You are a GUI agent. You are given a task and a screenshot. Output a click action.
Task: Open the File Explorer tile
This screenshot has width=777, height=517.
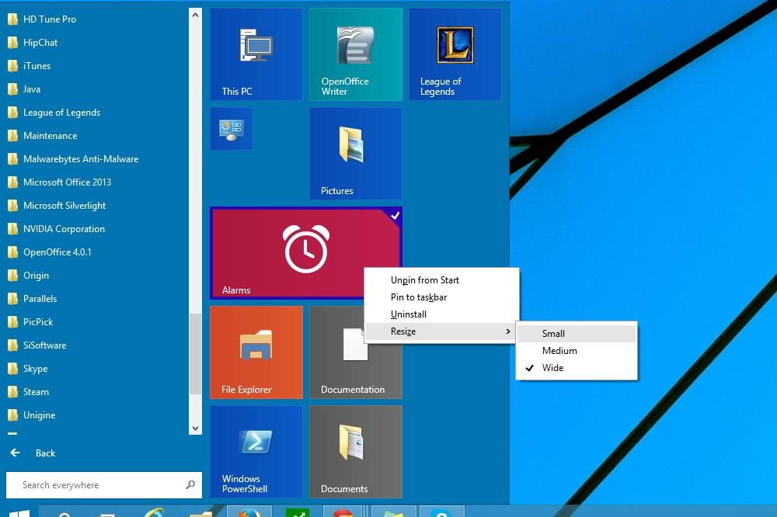coord(256,352)
